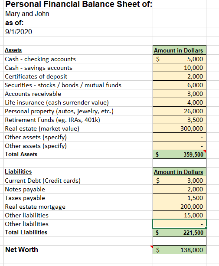
Task: Click the 'Liabilities' heading cell
Action: tap(78, 171)
